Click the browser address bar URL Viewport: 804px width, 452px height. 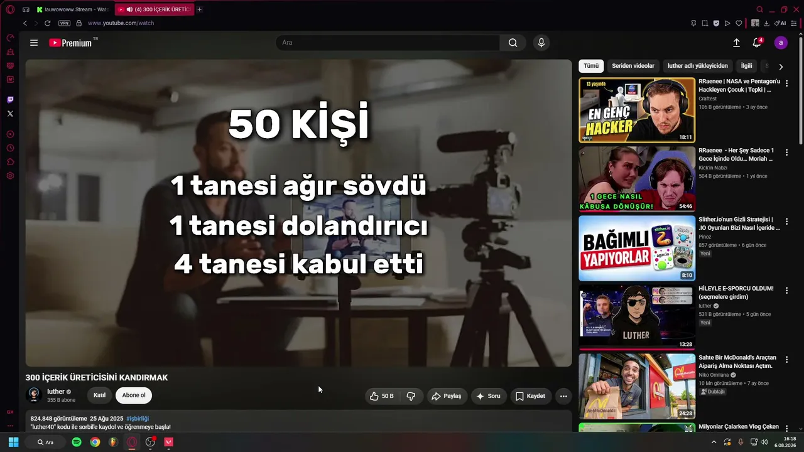tap(121, 23)
